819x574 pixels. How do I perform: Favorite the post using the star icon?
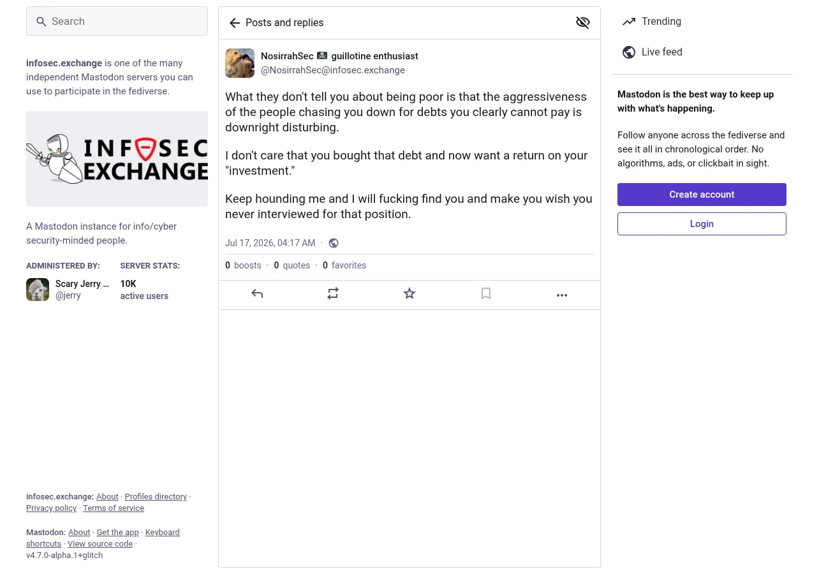point(409,294)
